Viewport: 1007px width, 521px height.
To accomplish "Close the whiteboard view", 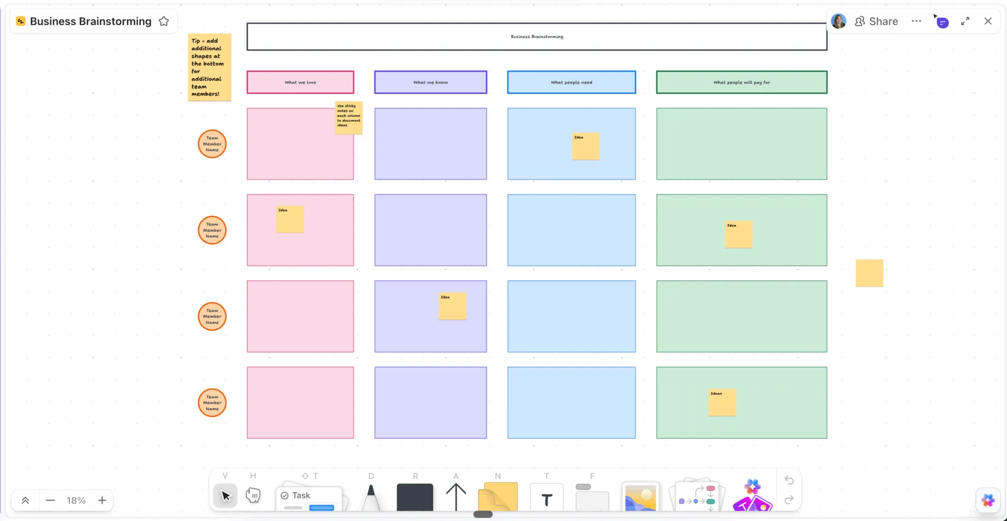I will [988, 22].
